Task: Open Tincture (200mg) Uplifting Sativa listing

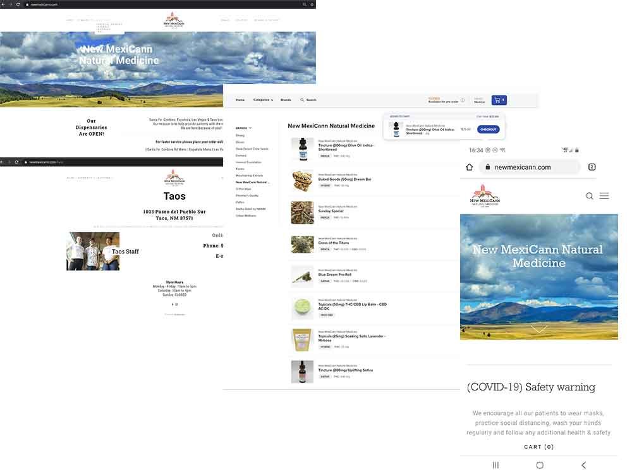Action: point(346,370)
